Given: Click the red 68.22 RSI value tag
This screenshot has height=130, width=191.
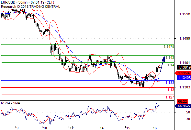Looking at the screenshot, I should (x=182, y=101).
